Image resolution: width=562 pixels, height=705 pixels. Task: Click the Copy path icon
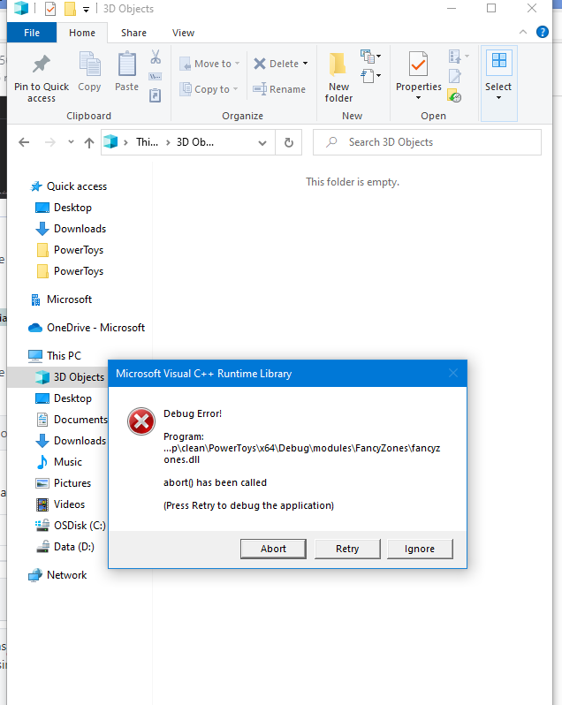click(156, 77)
